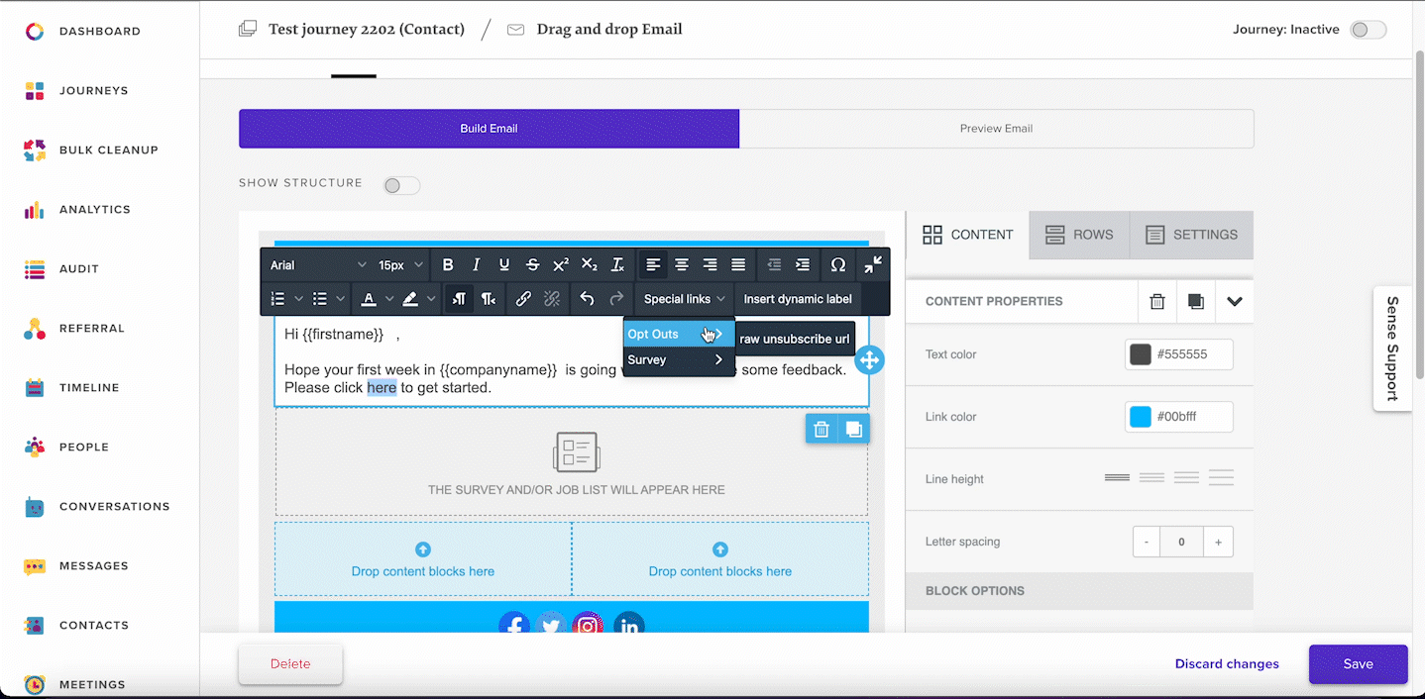Viewport: 1425px width, 699px height.
Task: Set left-to-right text direction
Action: point(459,299)
